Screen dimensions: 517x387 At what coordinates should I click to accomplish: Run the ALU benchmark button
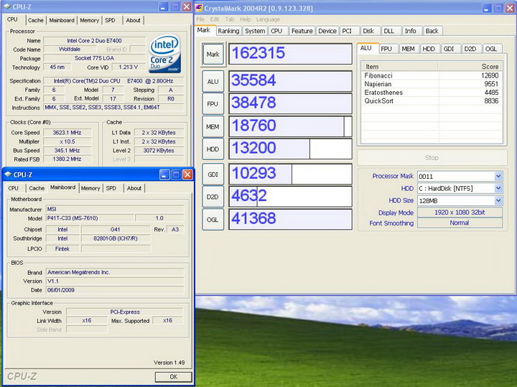[213, 82]
